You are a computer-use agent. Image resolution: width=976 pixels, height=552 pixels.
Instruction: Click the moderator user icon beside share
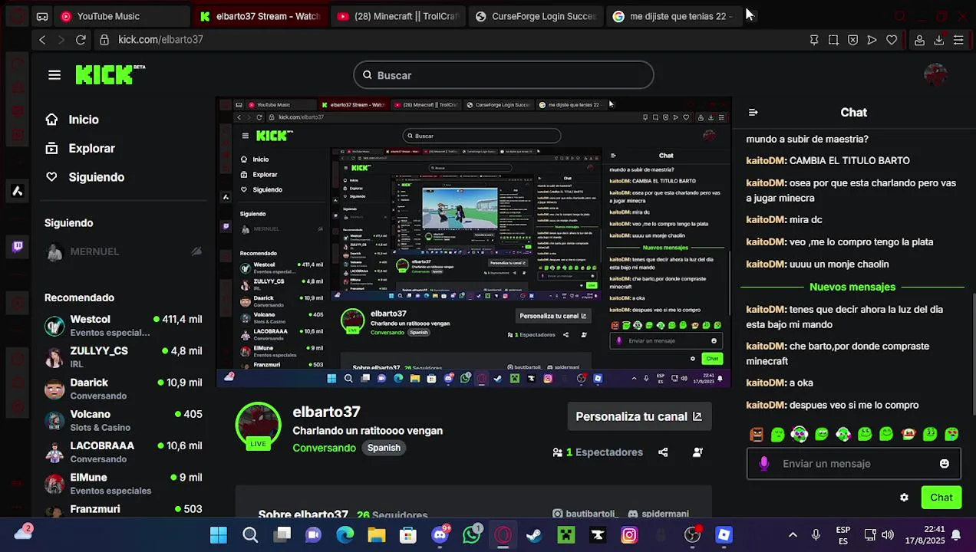(x=697, y=452)
